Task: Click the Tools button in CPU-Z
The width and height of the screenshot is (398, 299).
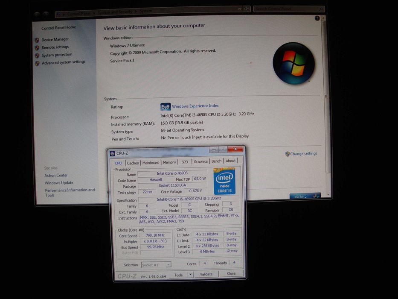Action: (178, 275)
